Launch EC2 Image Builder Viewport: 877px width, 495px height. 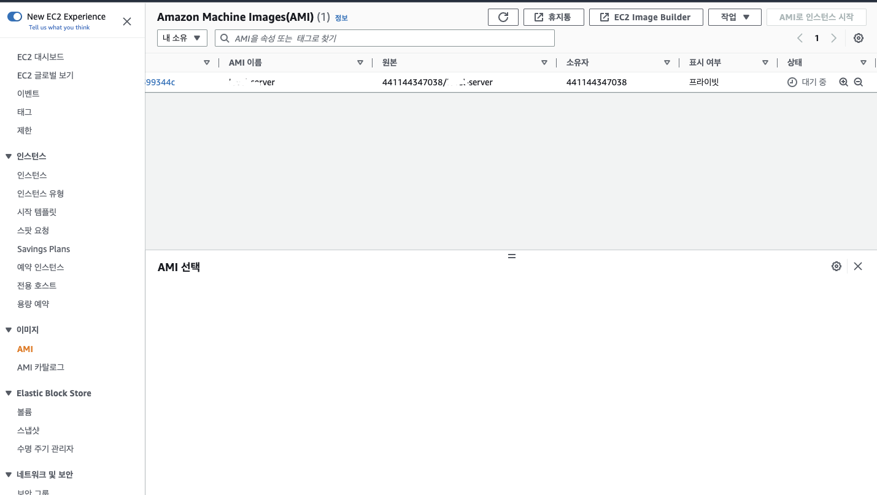(x=646, y=17)
